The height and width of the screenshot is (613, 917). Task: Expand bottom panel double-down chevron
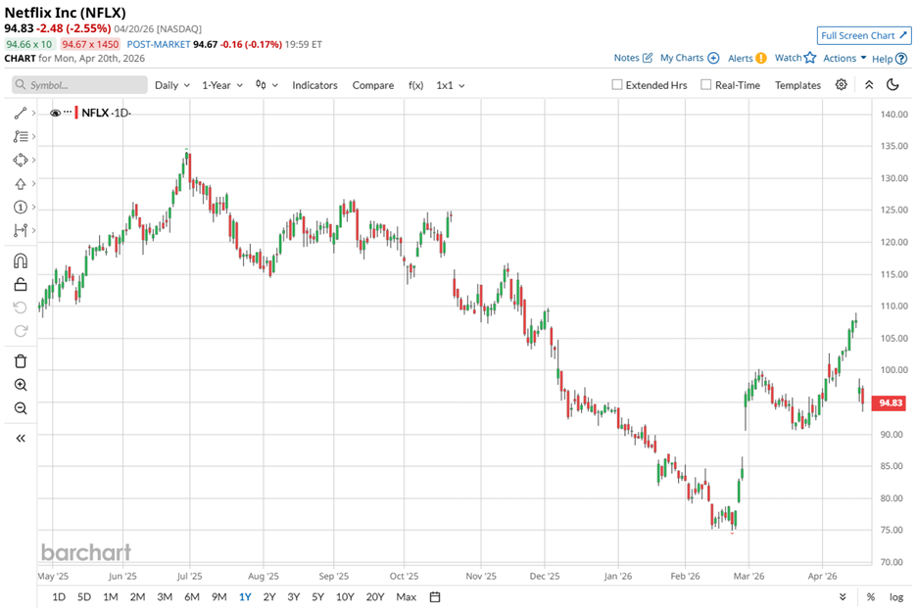click(843, 596)
